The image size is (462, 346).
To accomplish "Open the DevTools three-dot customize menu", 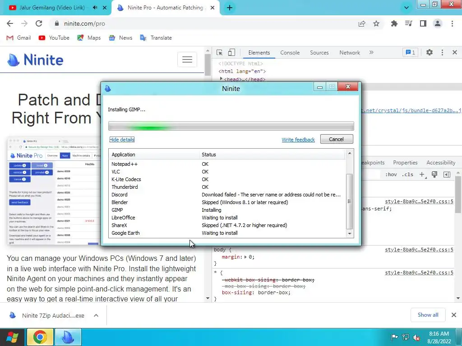I will tap(442, 52).
